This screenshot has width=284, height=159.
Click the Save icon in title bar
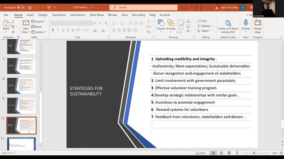[x=30, y=8]
